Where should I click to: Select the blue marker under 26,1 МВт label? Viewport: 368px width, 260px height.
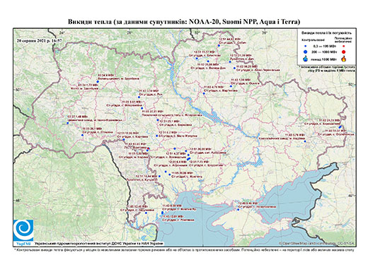click(x=82, y=135)
